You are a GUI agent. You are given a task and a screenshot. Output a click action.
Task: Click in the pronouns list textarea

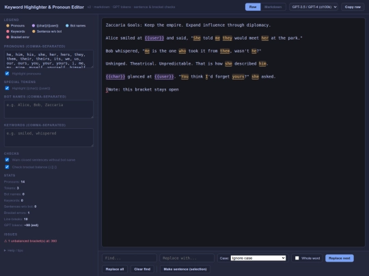(x=49, y=59)
